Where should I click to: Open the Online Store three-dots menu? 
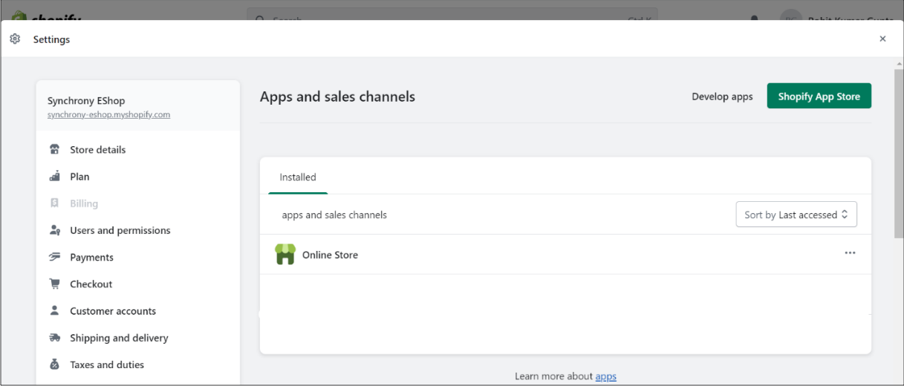tap(850, 253)
